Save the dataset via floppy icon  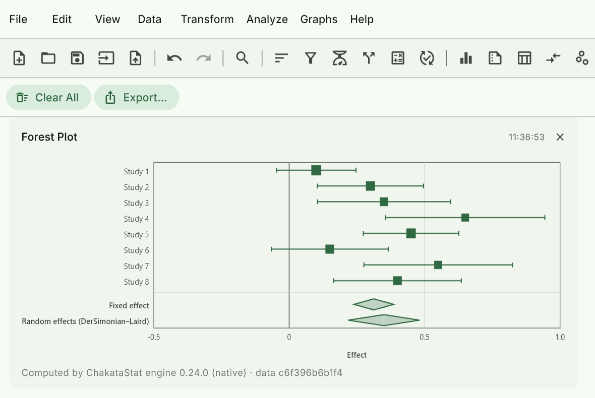click(x=78, y=58)
